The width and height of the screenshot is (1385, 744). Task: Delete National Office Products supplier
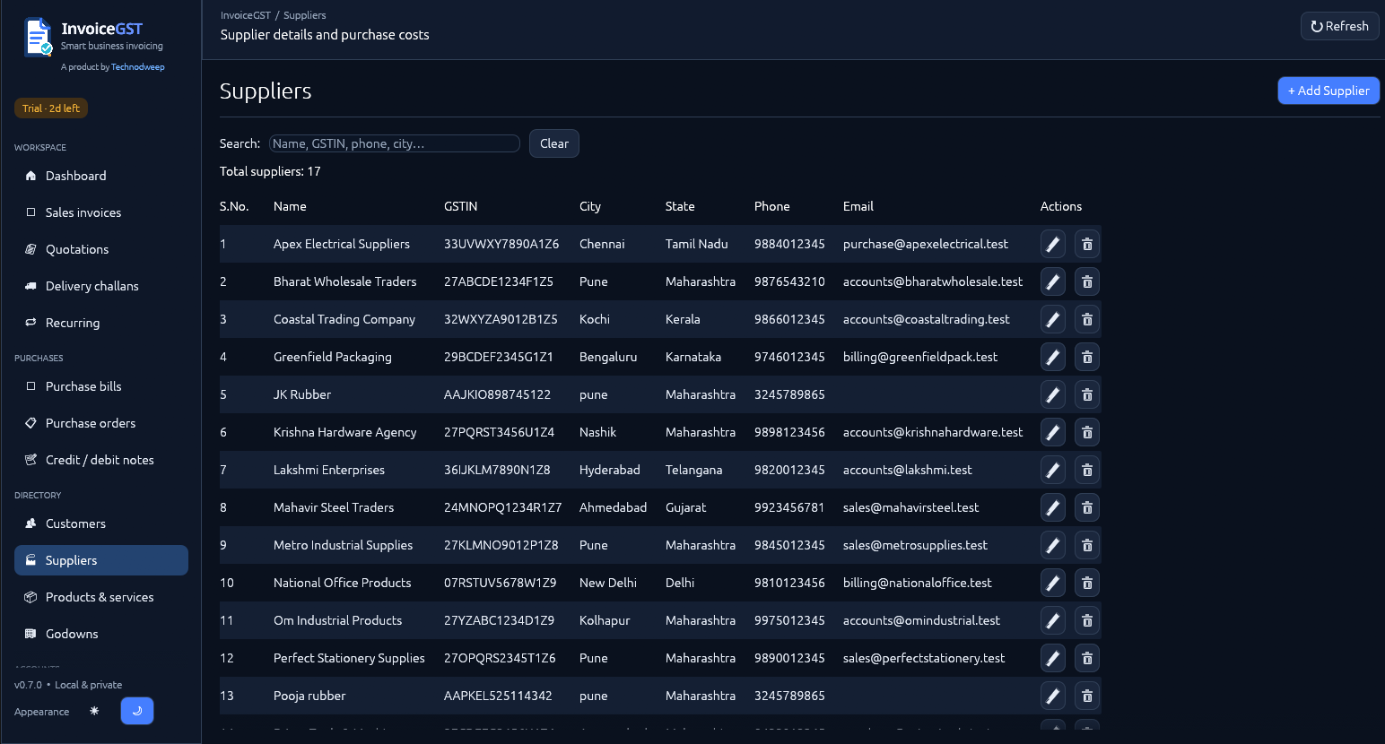1087,583
